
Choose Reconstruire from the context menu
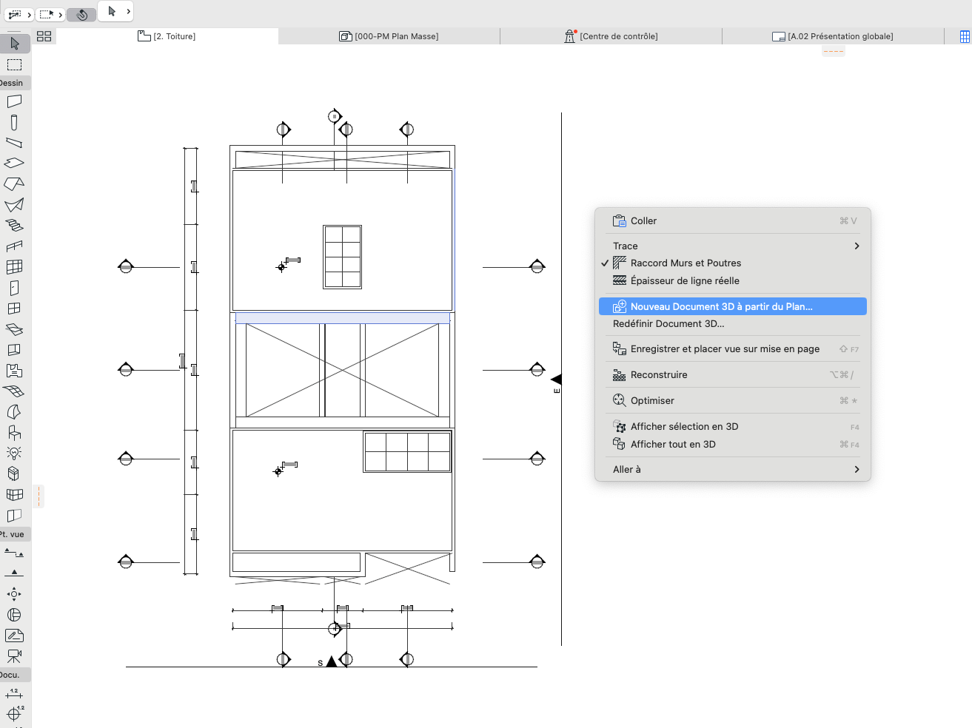pos(732,374)
